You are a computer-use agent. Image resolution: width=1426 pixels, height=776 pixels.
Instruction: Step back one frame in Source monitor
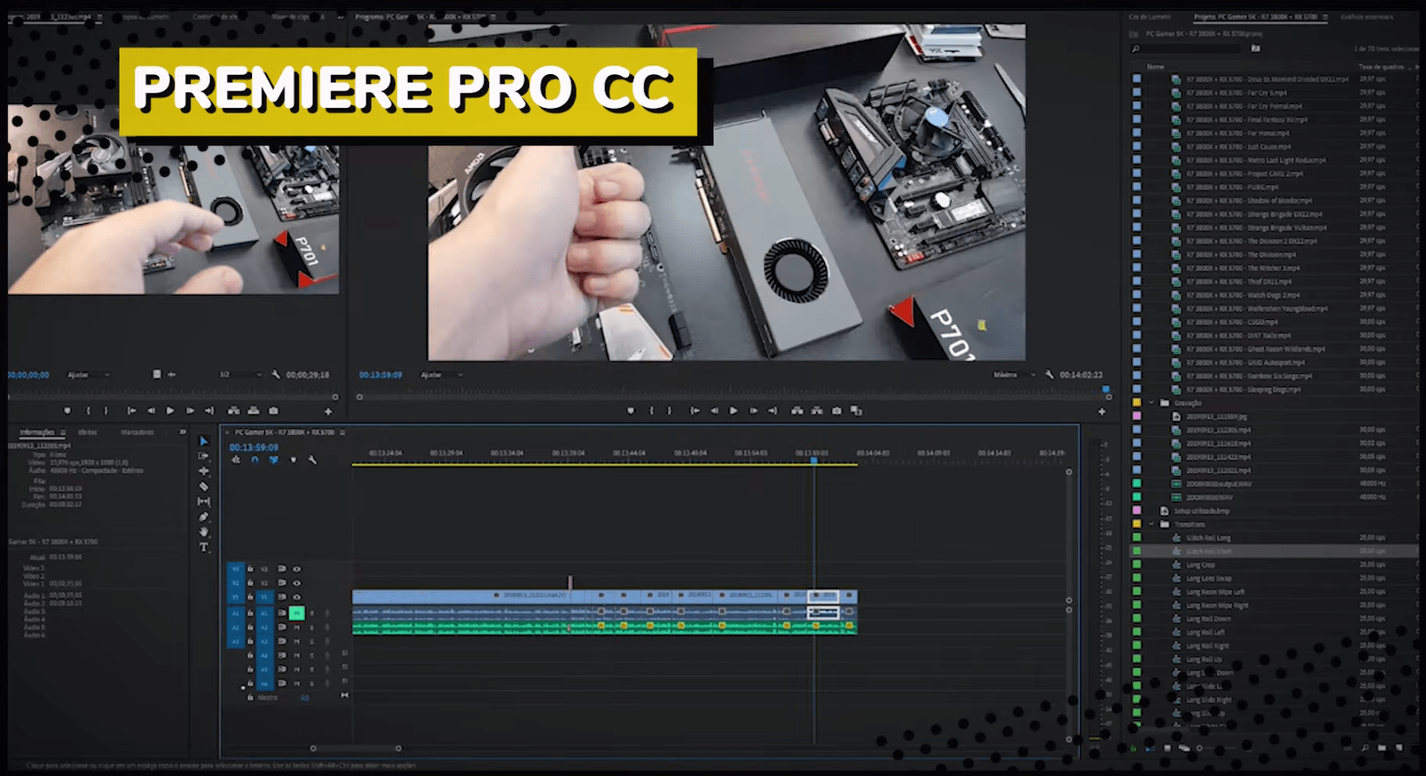(151, 411)
